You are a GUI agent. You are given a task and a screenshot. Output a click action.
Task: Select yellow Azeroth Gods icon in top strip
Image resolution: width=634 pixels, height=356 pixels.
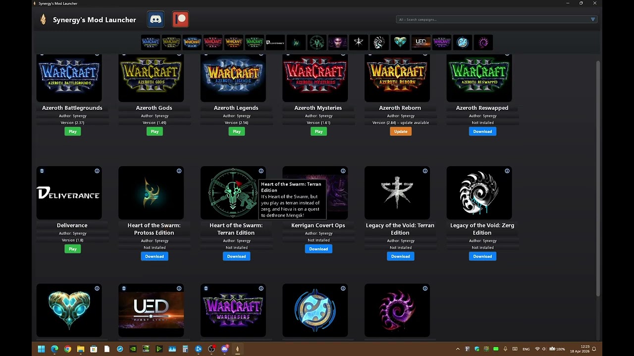point(171,42)
